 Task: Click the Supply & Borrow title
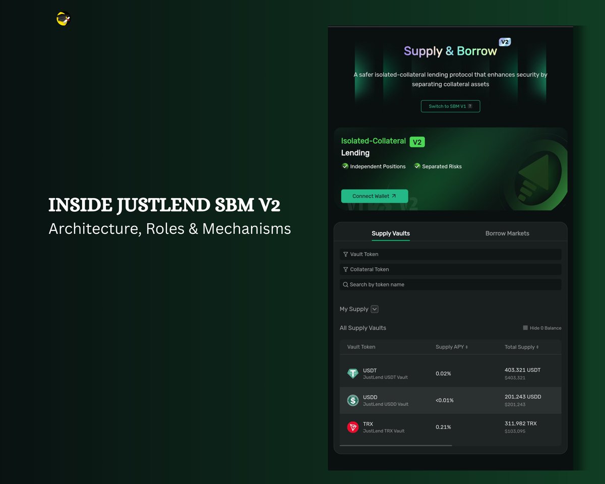[x=450, y=51]
